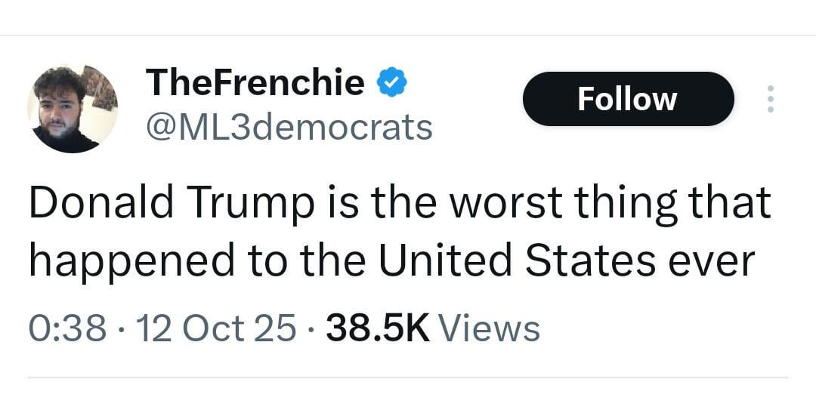The width and height of the screenshot is (816, 410).
Task: Open the @ML3democrats handle link
Action: [x=289, y=127]
